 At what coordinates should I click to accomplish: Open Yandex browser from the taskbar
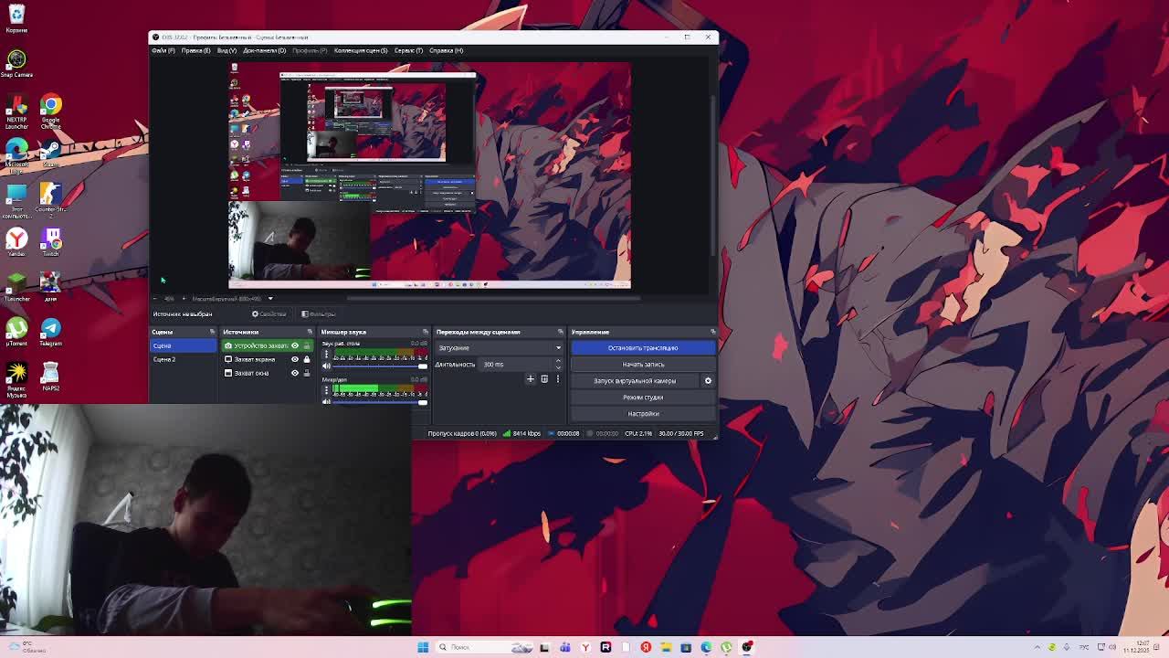(585, 647)
